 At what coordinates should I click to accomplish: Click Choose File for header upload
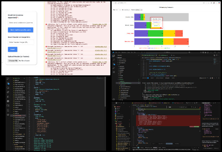13,60
